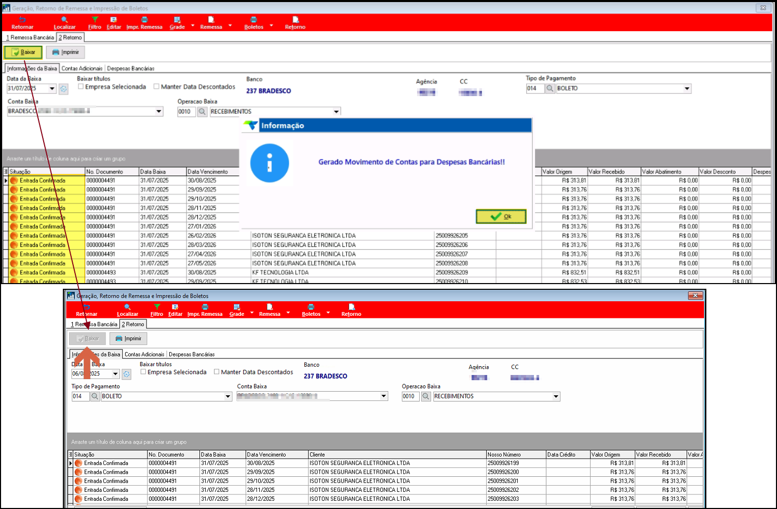
Task: Confirm the Informação dialog with Ok
Action: [501, 217]
